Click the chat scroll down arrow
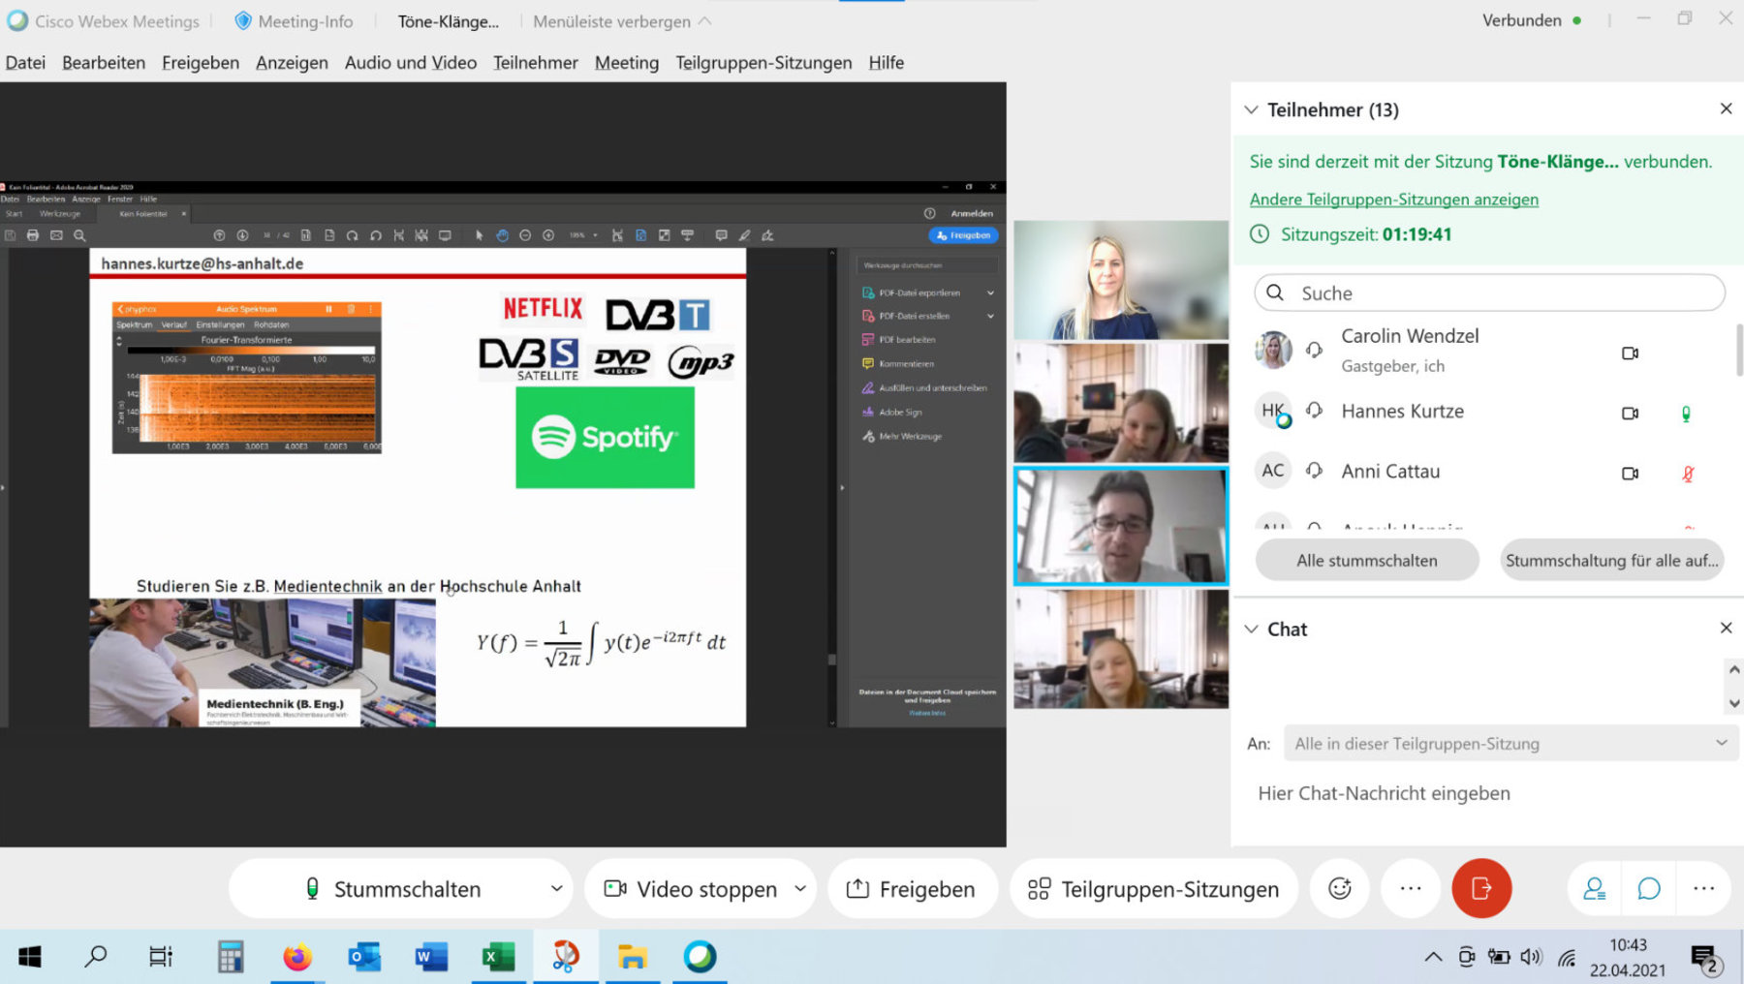Image resolution: width=1744 pixels, height=984 pixels. tap(1734, 703)
